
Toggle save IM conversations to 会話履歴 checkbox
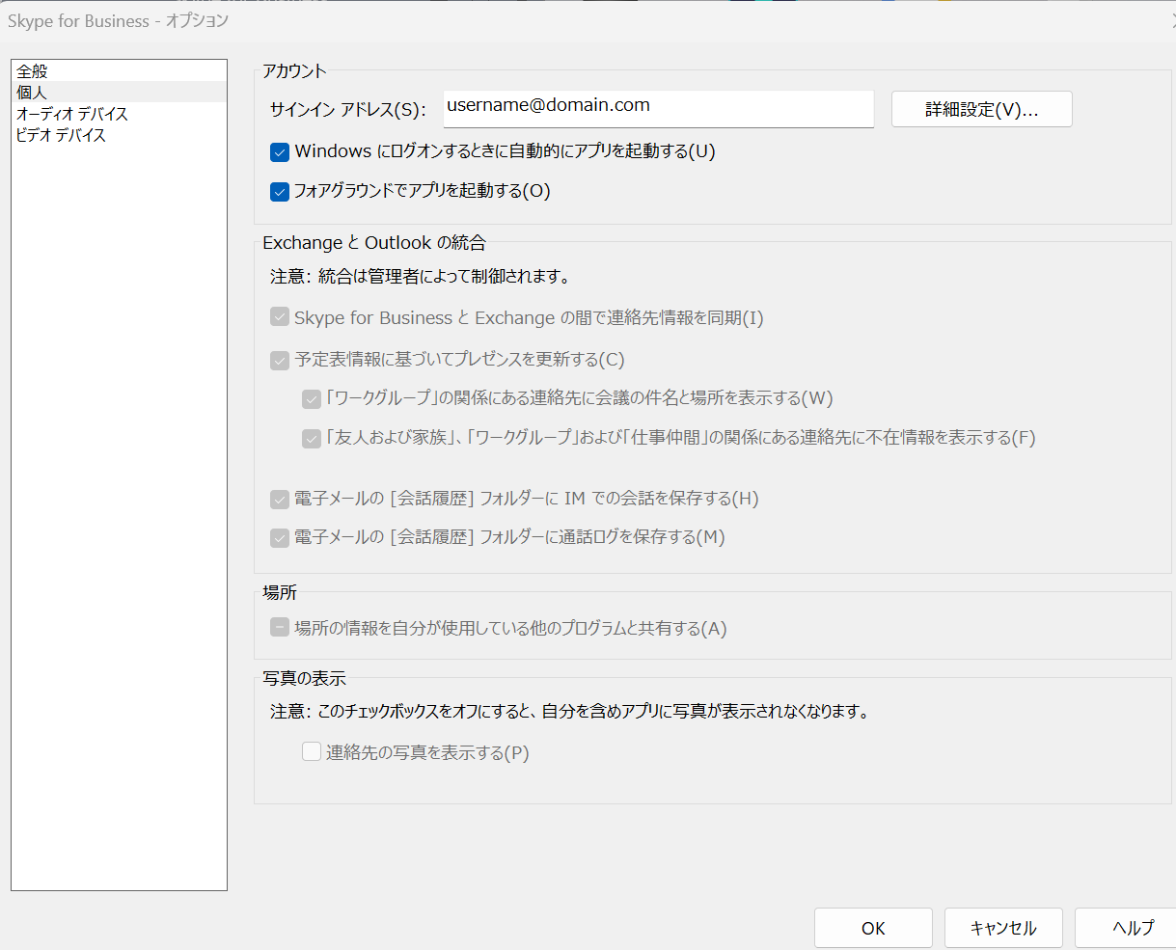coord(280,500)
